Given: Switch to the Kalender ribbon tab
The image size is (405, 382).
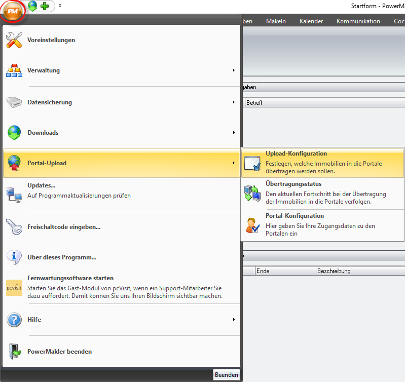Looking at the screenshot, I should tap(311, 21).
